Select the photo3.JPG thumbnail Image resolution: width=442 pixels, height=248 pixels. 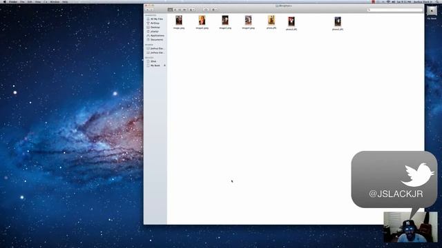[338, 21]
